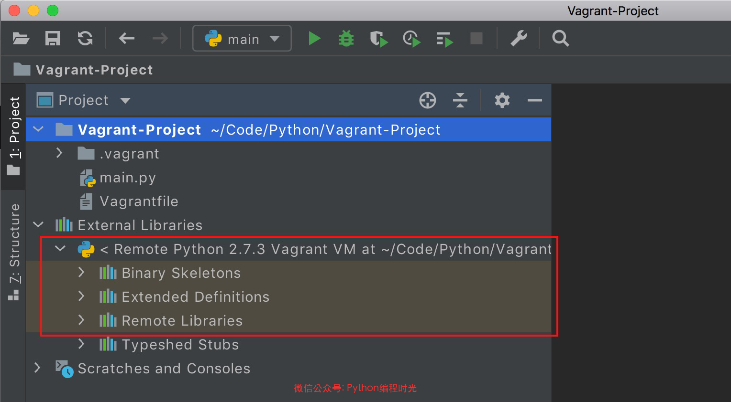Locate the current file using the crosshair icon
This screenshot has height=402, width=731.
(x=427, y=100)
